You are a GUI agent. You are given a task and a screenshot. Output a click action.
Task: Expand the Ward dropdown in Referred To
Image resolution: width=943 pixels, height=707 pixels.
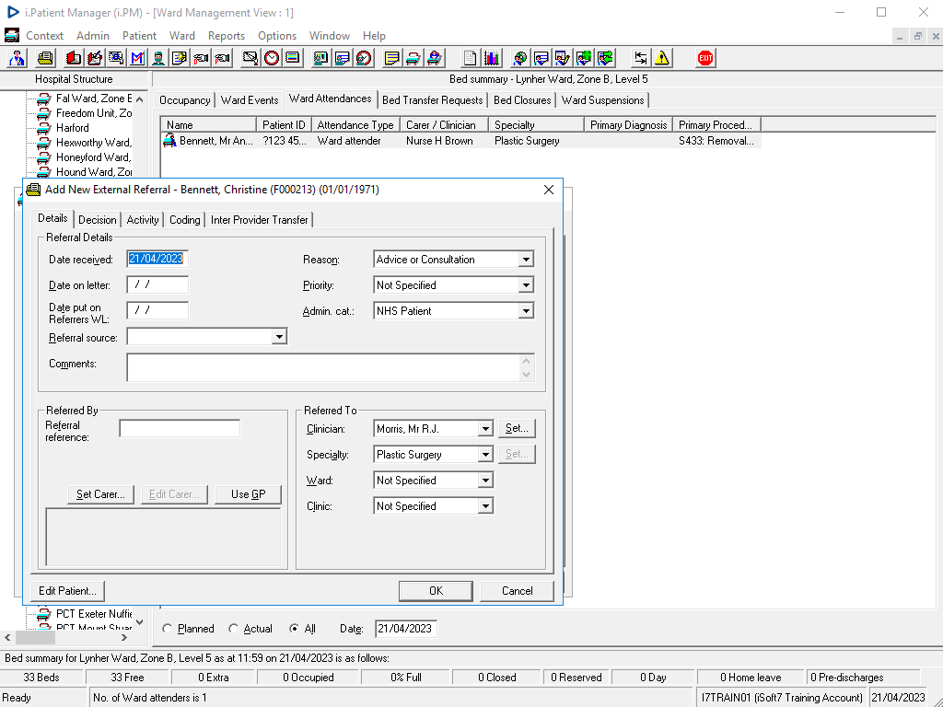click(485, 481)
